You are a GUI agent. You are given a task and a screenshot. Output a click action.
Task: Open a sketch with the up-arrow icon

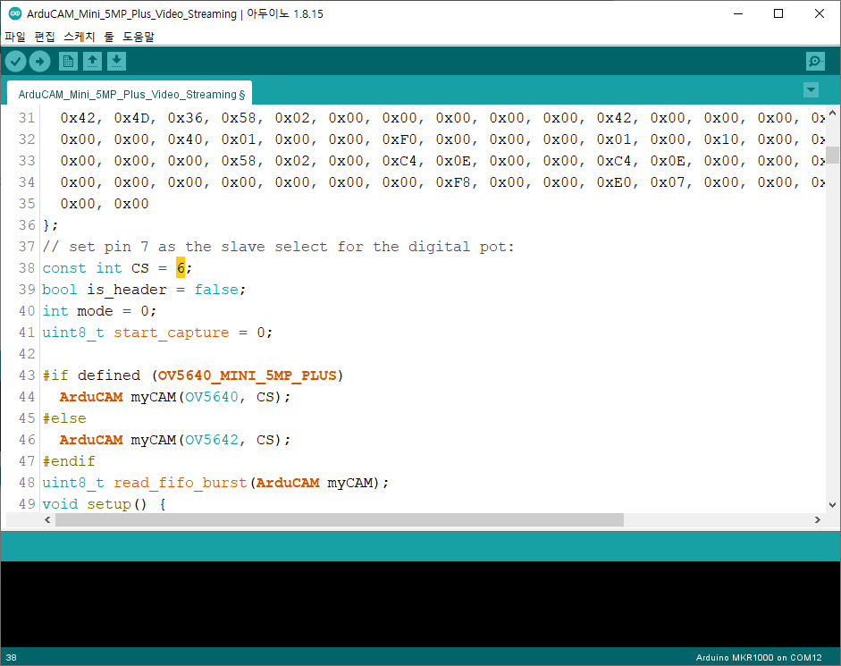point(92,62)
